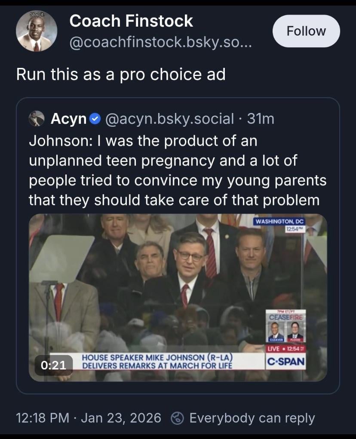Click the C-SPAN logo in the video

[x=285, y=361]
